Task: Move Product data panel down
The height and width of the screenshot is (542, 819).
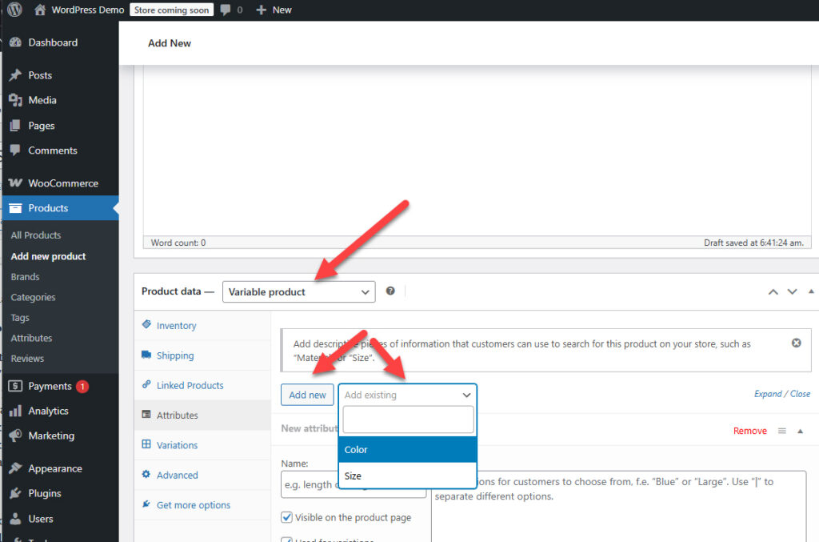Action: (793, 291)
